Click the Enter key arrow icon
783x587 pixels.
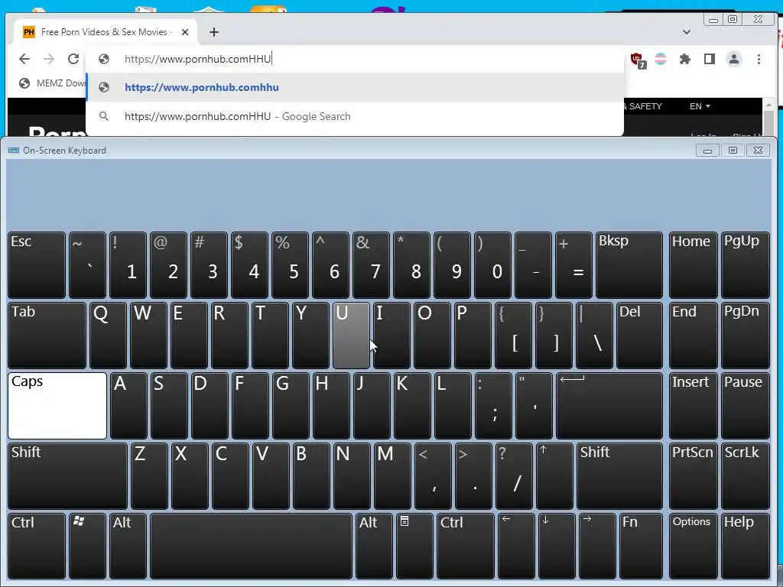click(609, 405)
